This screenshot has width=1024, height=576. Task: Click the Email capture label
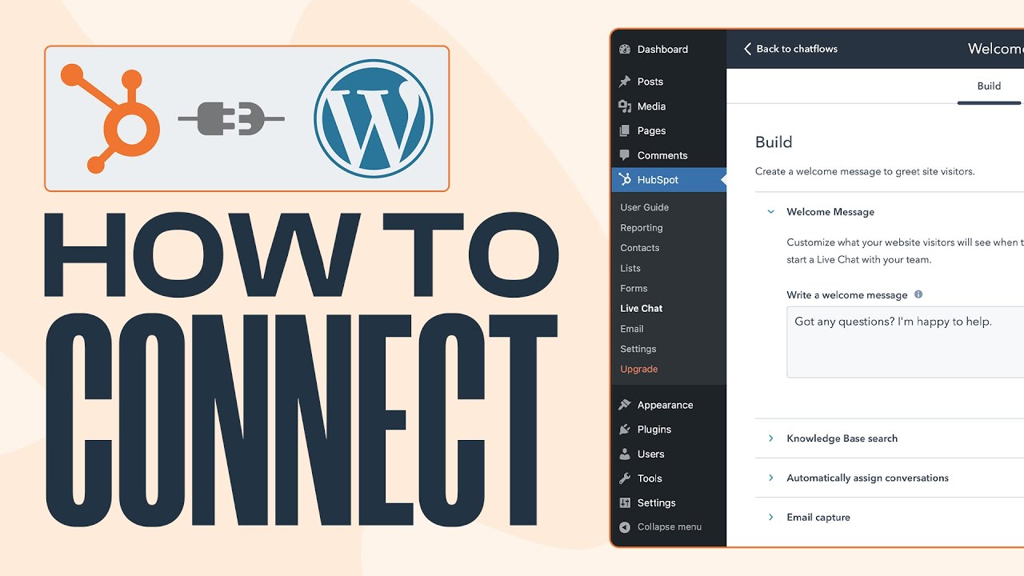[x=818, y=518]
